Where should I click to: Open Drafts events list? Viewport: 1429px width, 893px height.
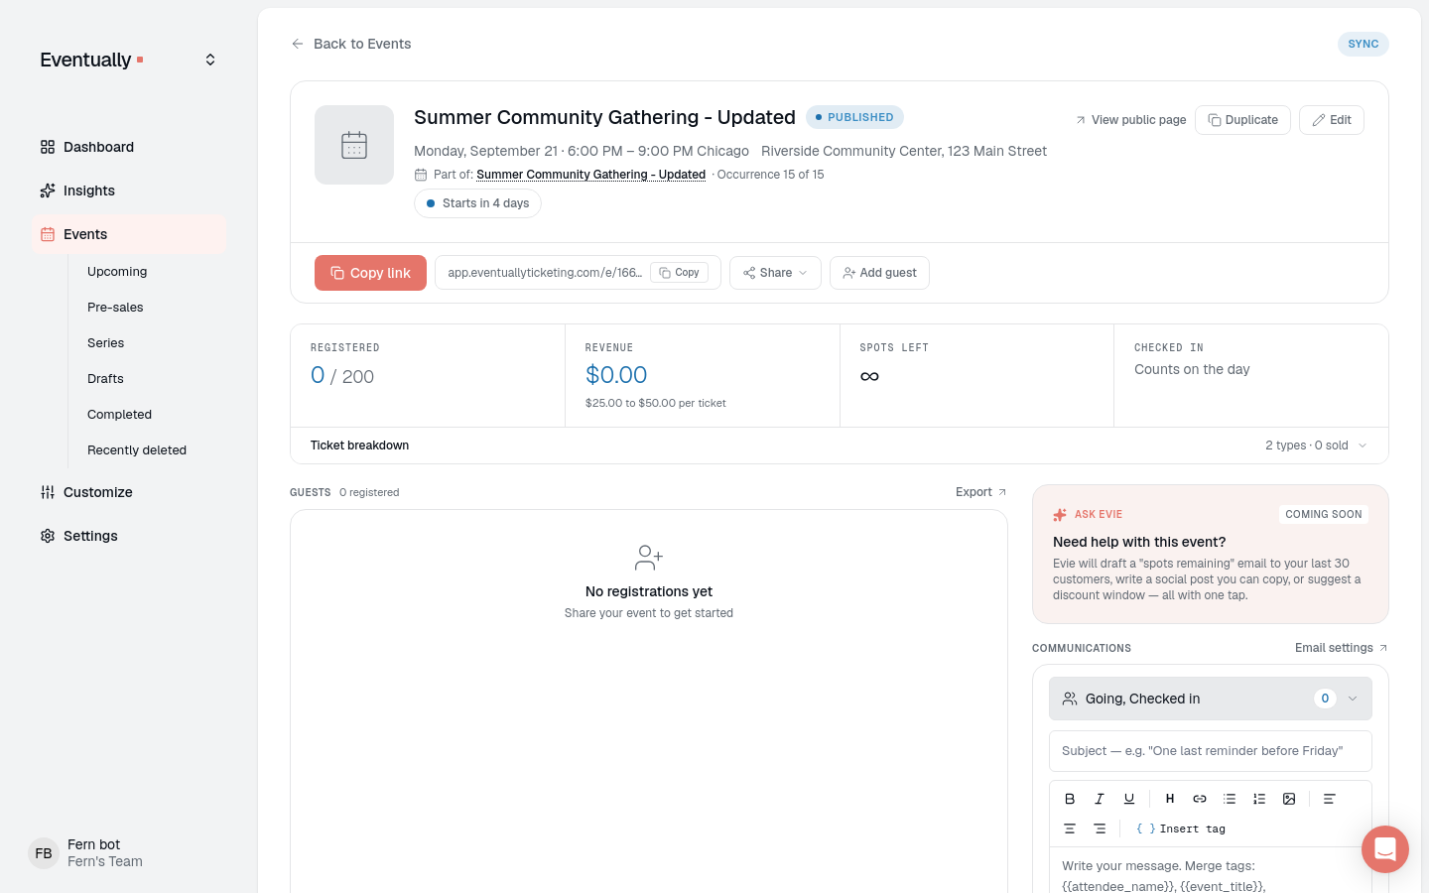coord(105,379)
